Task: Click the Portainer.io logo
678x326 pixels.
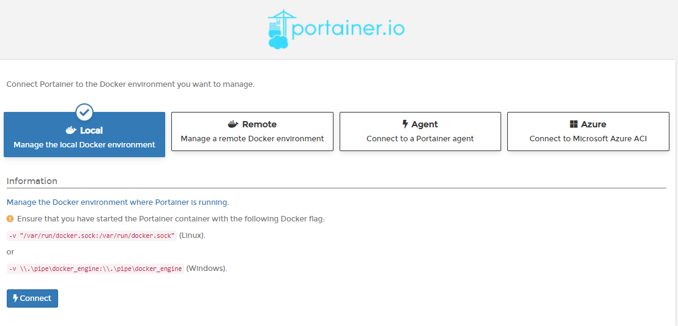Action: pos(337,29)
